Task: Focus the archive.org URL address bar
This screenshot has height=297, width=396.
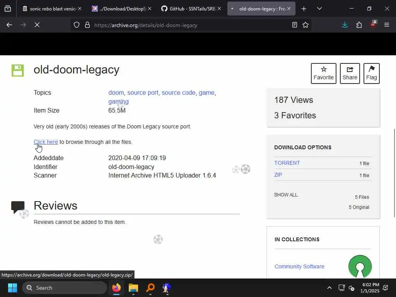Action: [191, 25]
